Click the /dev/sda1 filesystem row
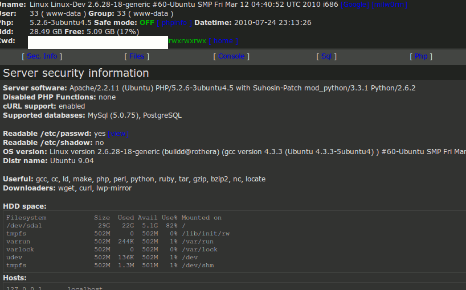 tap(96, 226)
